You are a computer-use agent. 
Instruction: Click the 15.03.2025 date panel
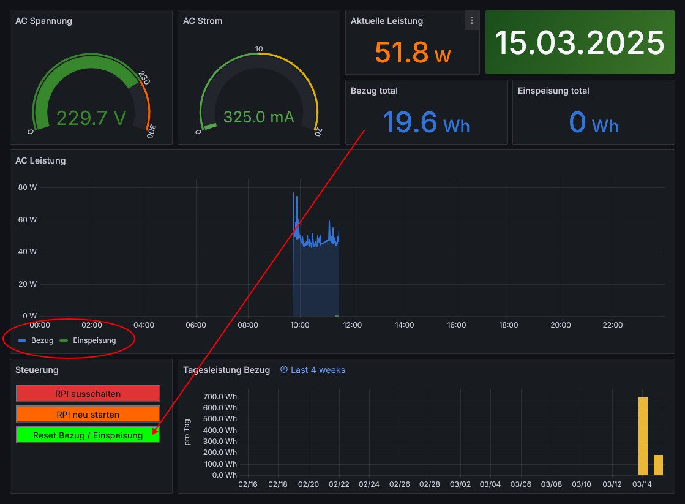[x=579, y=42]
